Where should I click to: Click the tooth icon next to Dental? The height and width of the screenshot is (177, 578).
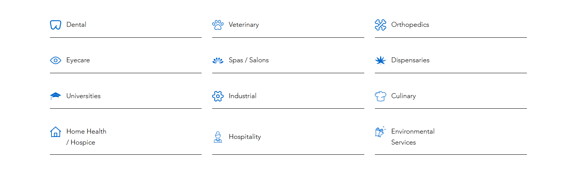pos(56,25)
